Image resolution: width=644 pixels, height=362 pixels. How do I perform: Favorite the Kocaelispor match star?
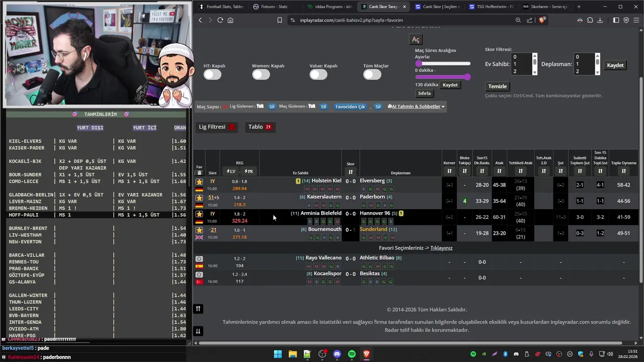click(199, 275)
